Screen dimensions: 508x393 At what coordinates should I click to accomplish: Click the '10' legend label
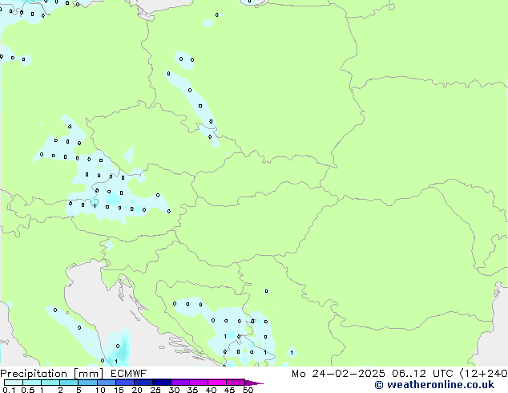100,390
